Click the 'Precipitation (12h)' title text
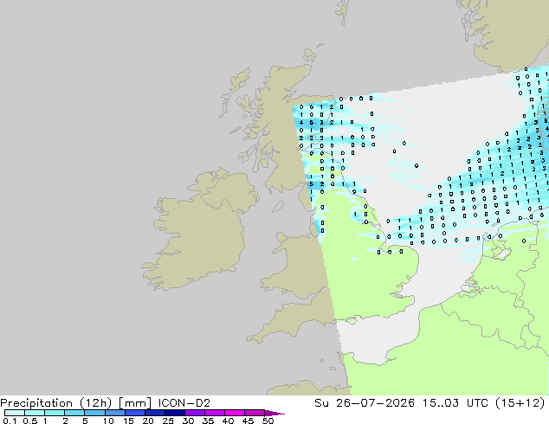This screenshot has height=424, width=549. (x=56, y=403)
